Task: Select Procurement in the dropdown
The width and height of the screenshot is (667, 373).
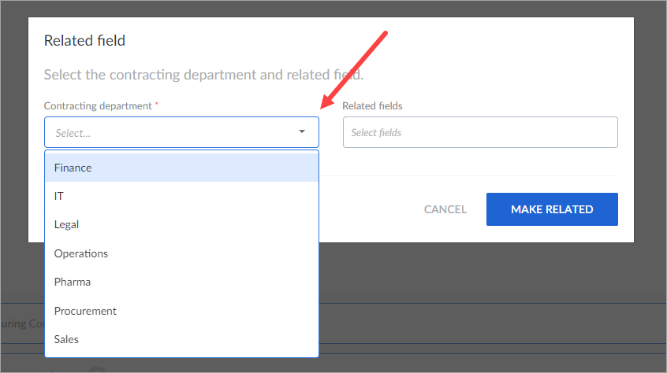Action: [x=181, y=311]
